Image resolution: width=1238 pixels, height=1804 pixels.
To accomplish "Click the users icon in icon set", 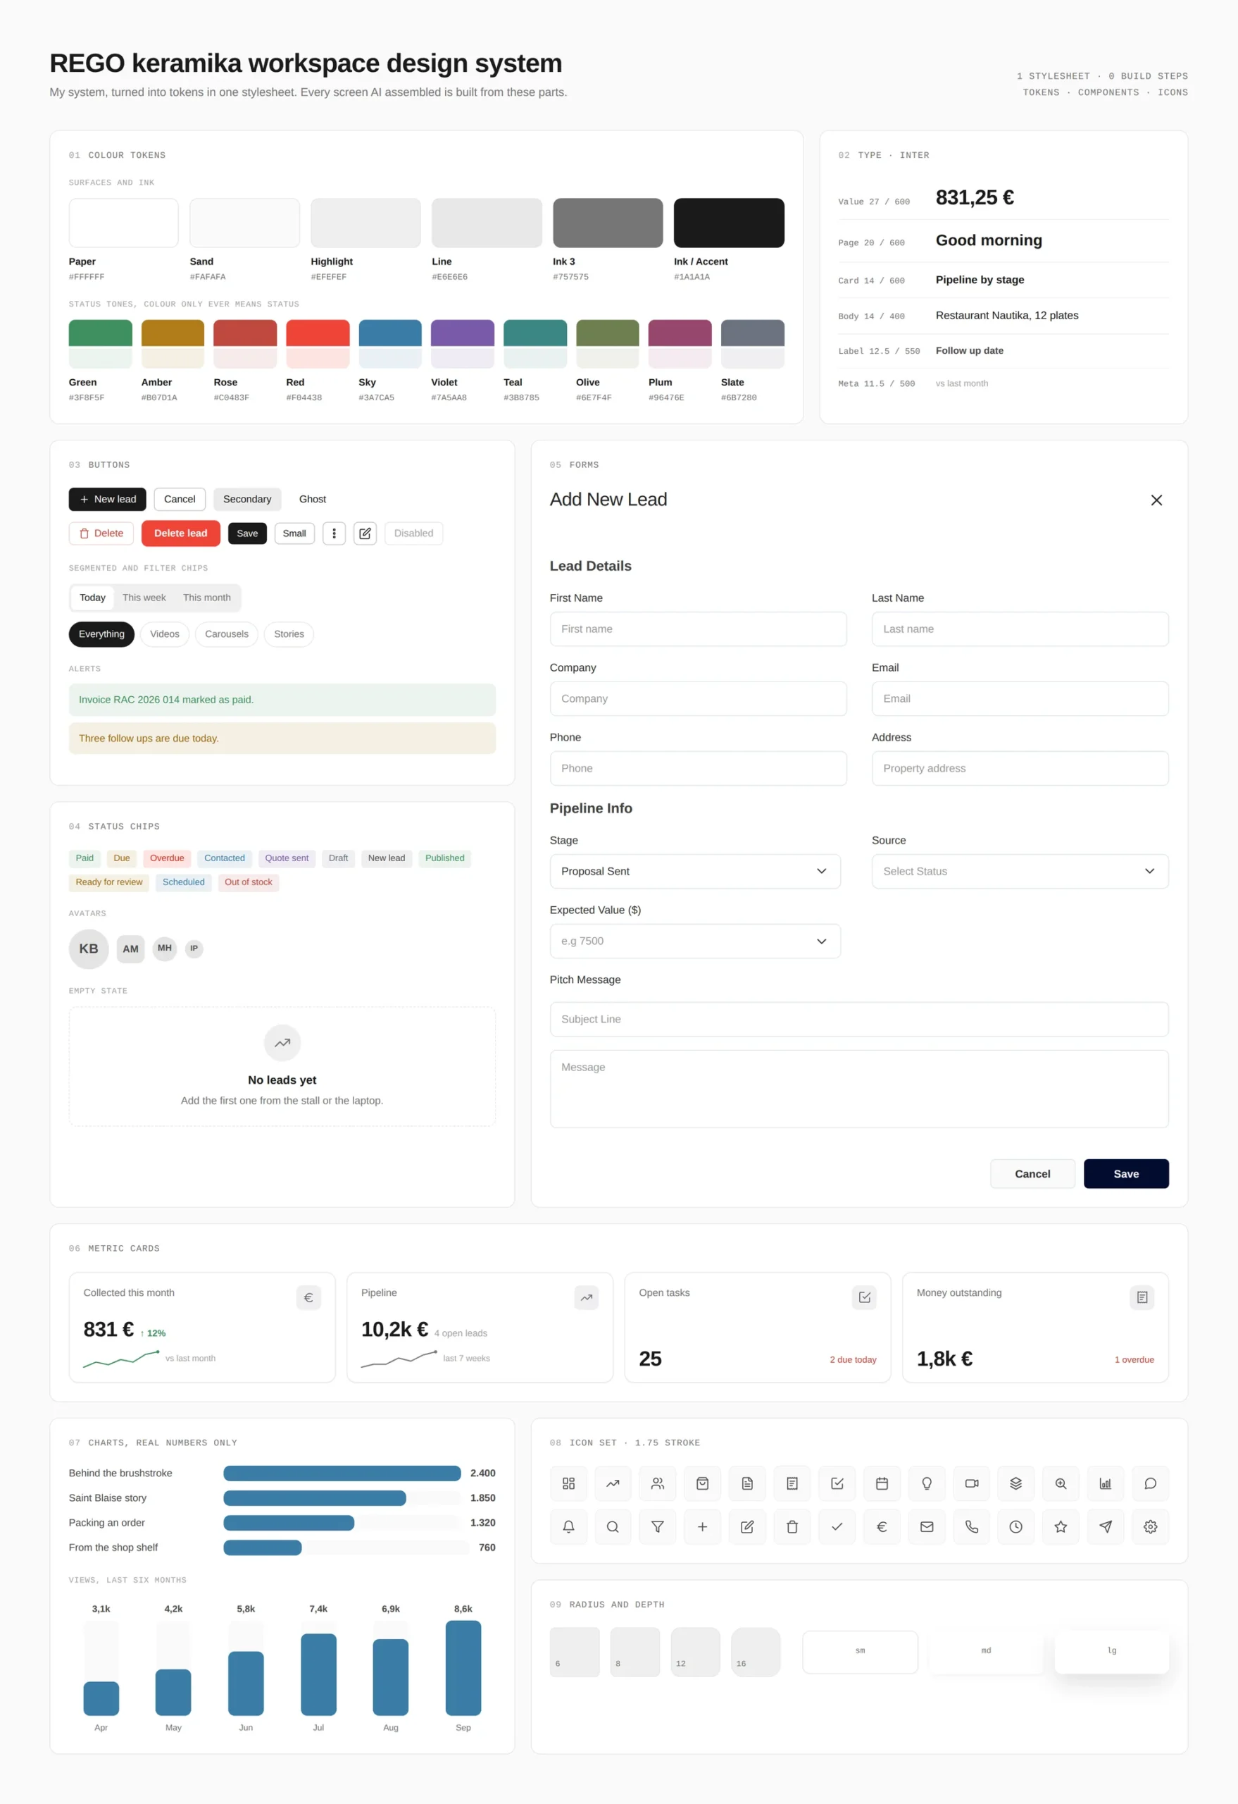I will [x=658, y=1483].
